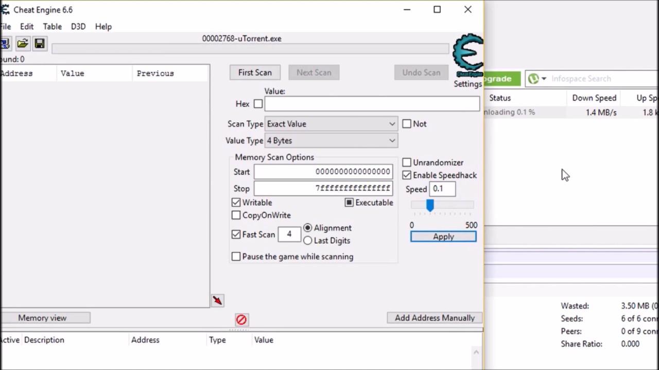Sort results by Address column header
Viewport: 659px width, 370px height.
coord(28,73)
